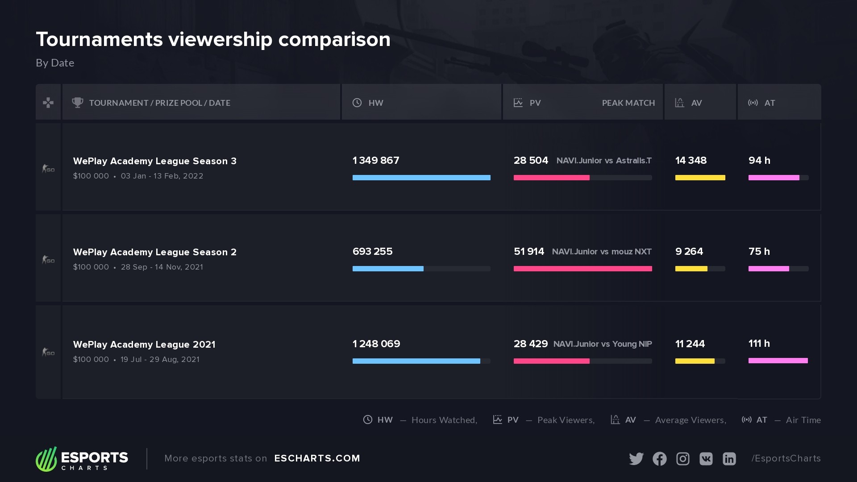Click the Tournament / Prize Pool / Date header

pyautogui.click(x=159, y=103)
